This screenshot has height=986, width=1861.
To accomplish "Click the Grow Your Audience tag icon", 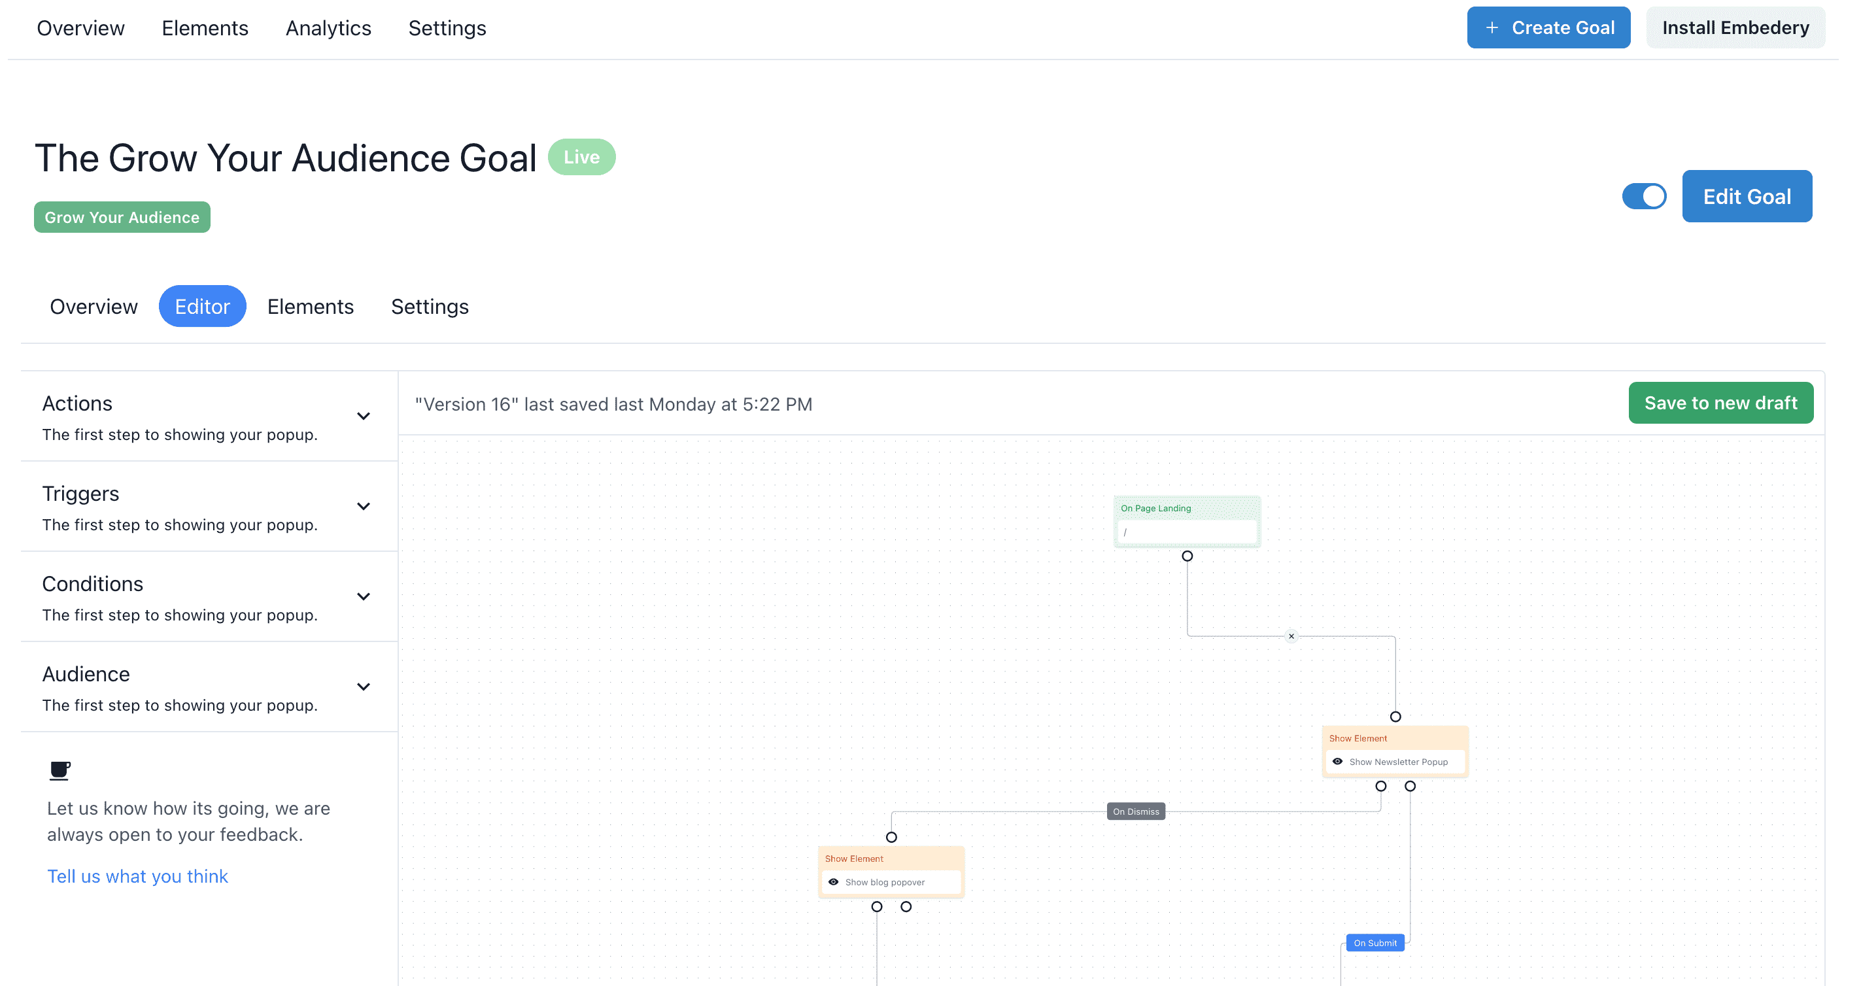I will tap(122, 216).
